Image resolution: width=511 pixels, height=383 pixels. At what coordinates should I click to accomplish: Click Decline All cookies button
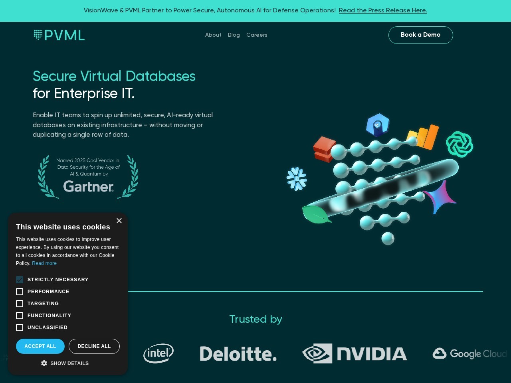[x=94, y=346]
